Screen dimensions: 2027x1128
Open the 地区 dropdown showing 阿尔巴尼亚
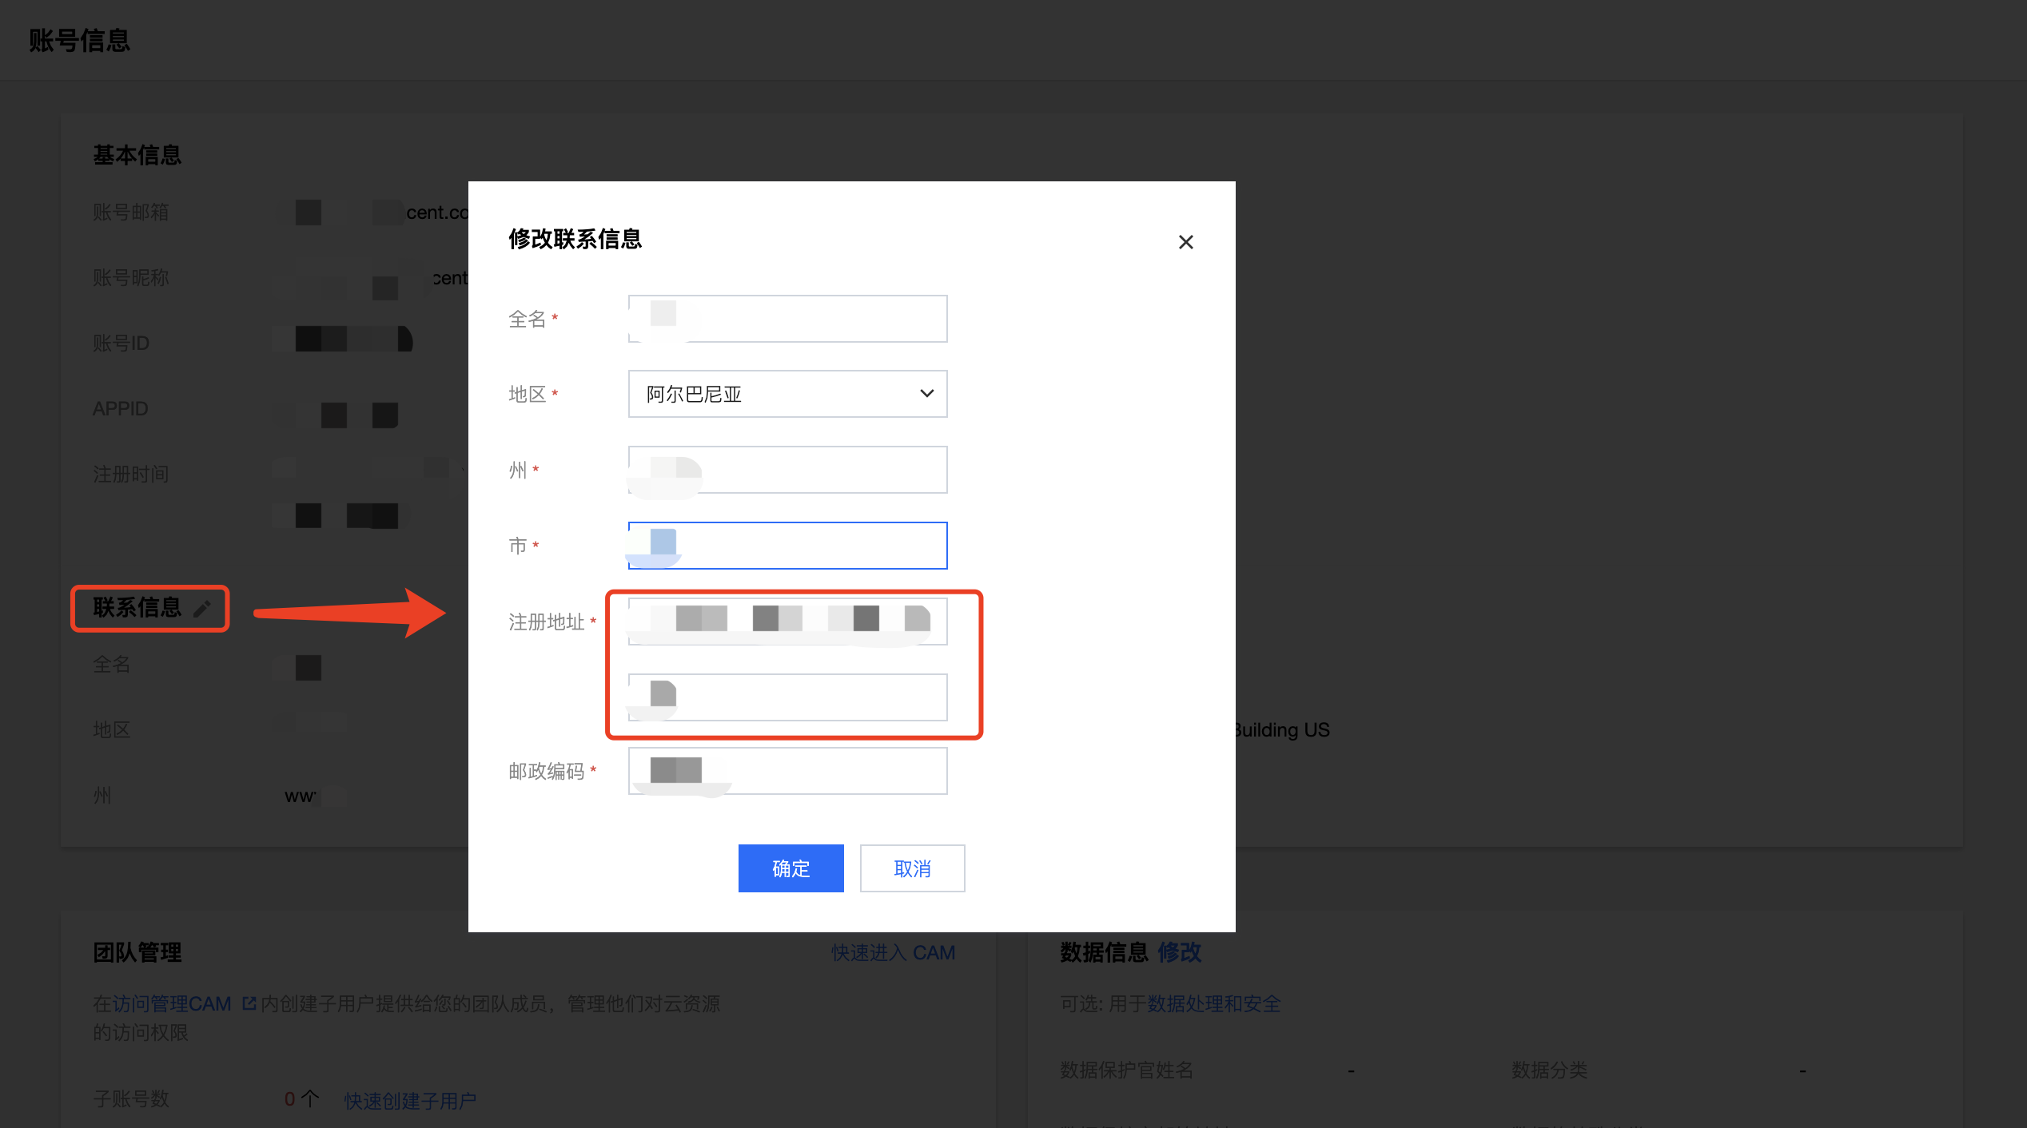click(787, 394)
